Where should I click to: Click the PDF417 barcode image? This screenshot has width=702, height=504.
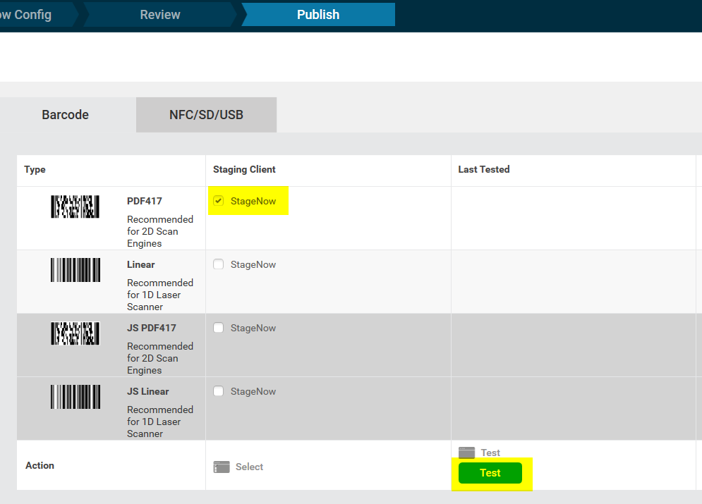pos(75,207)
